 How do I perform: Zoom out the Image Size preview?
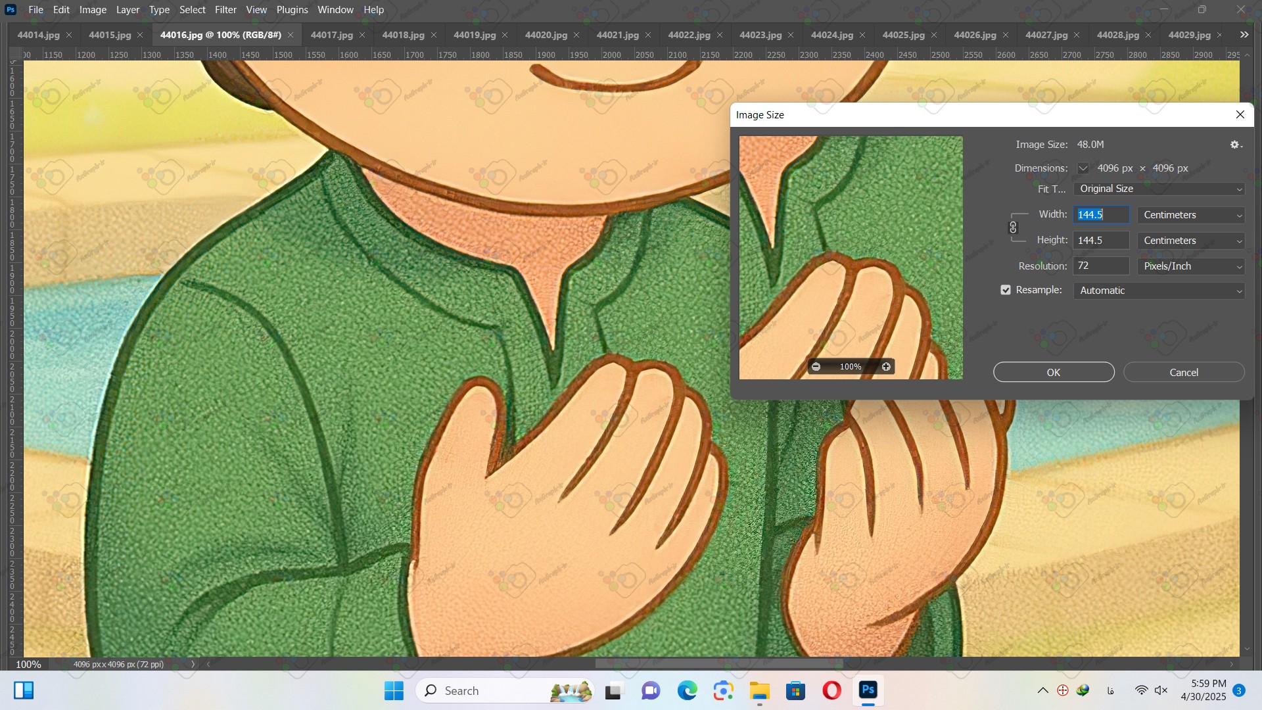(816, 367)
